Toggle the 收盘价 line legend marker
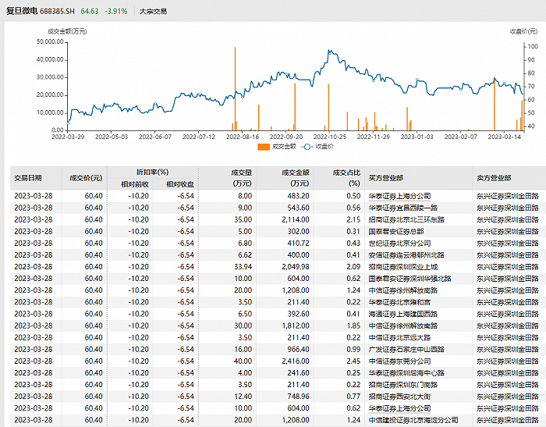This screenshot has height=427, width=546. 308,146
